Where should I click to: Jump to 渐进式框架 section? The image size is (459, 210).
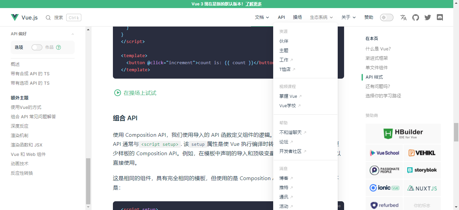(x=377, y=58)
